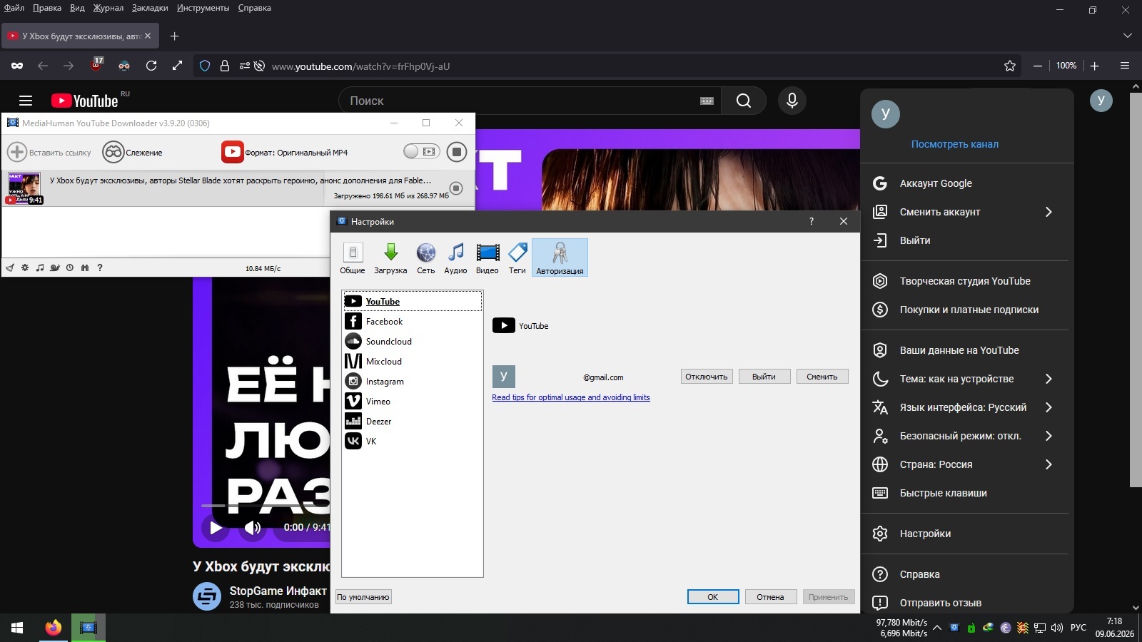Select Deezer in the services list
Viewport: 1142px width, 642px height.
(x=413, y=422)
